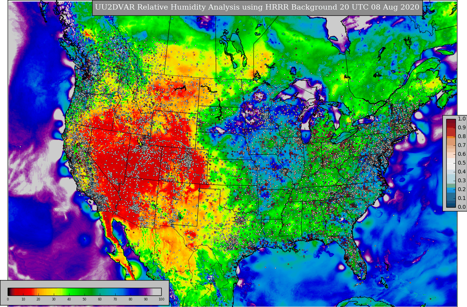467x307 pixels.
Task: Click the '80' tick on humidity colorbar
Action: coord(131,299)
